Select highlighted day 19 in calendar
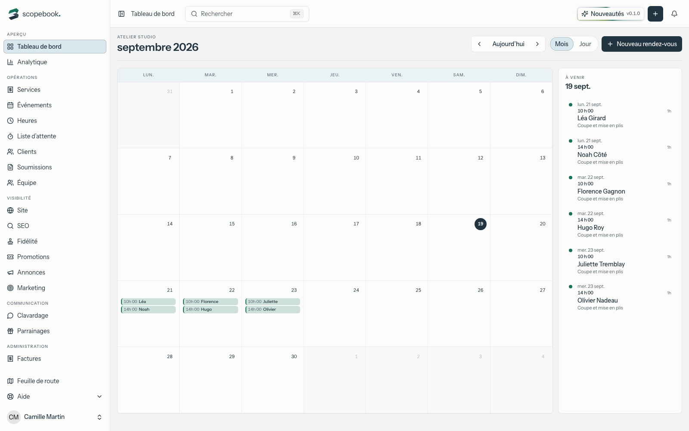Image resolution: width=689 pixels, height=431 pixels. click(481, 224)
